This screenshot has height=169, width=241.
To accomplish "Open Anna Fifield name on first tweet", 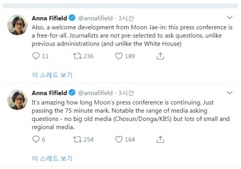I will [x=50, y=18].
